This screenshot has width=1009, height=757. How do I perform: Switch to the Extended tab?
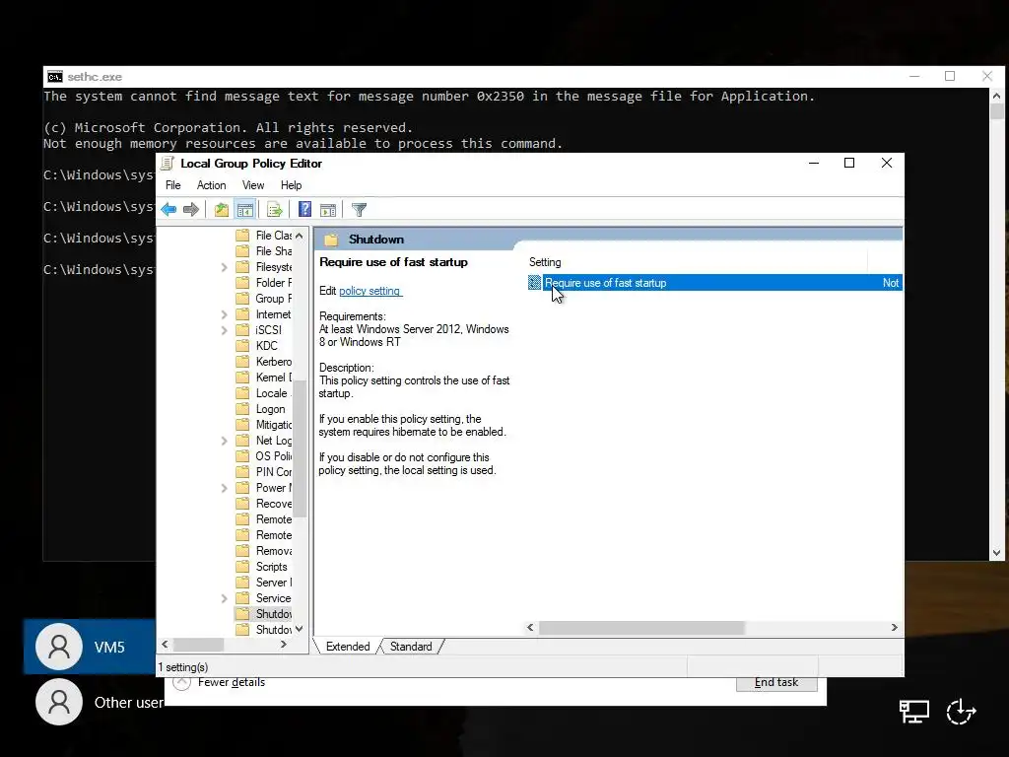coord(348,647)
